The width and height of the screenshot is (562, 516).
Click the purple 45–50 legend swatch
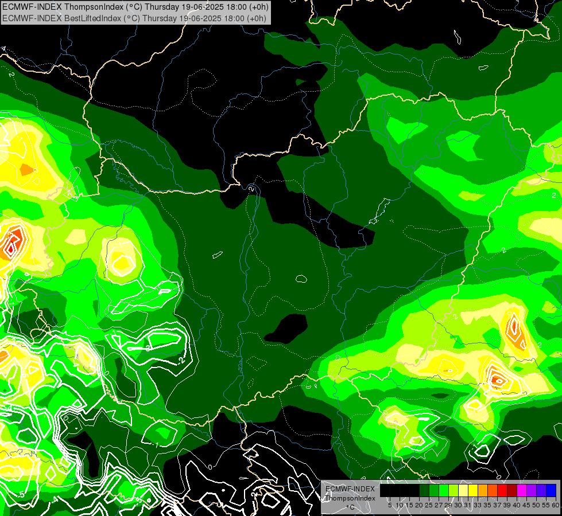coord(532,490)
